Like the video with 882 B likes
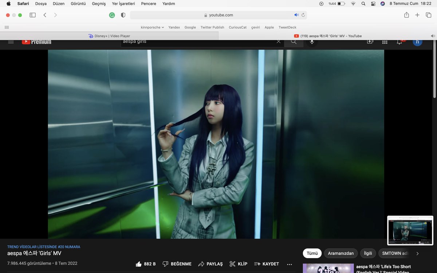 [146, 264]
